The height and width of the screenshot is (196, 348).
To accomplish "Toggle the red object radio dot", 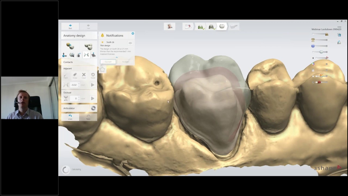I will pyautogui.click(x=313, y=82).
